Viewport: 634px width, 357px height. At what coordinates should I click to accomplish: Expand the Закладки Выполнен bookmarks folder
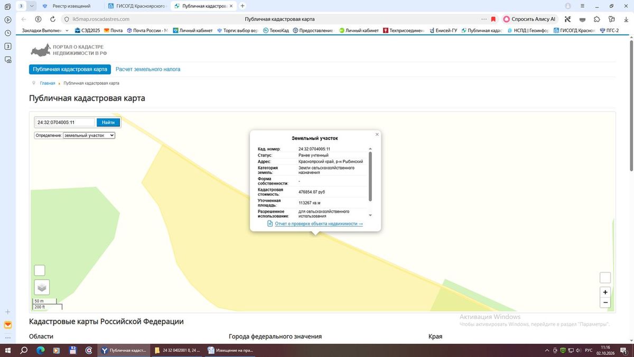45,31
